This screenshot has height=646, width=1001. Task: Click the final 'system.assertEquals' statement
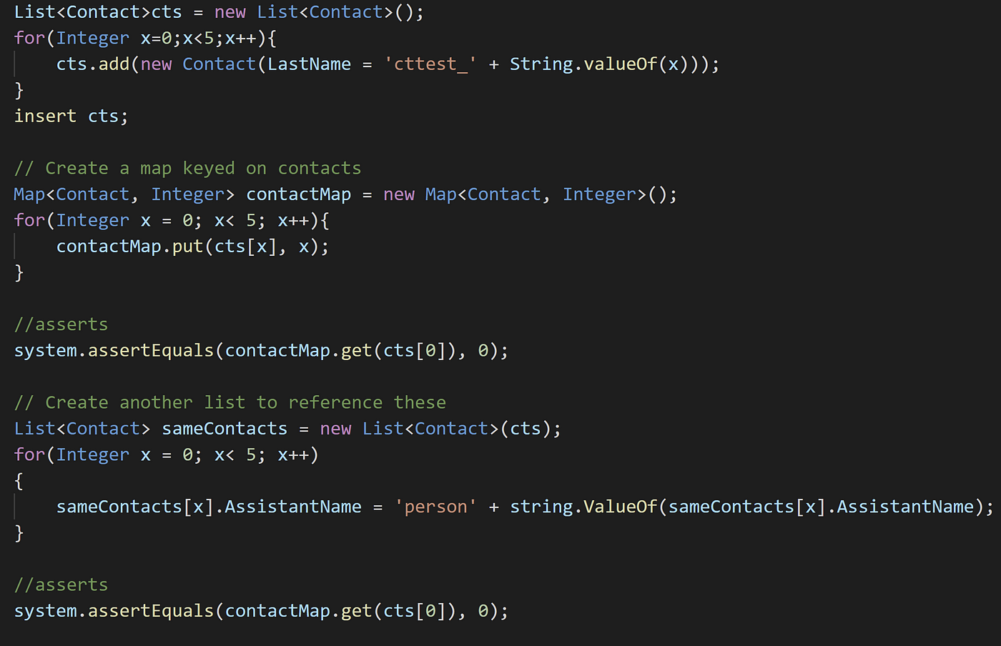pyautogui.click(x=261, y=611)
